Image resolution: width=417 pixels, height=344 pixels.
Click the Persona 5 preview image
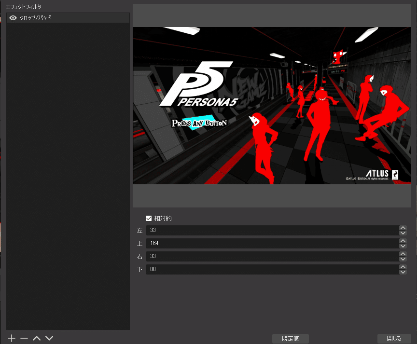click(272, 106)
